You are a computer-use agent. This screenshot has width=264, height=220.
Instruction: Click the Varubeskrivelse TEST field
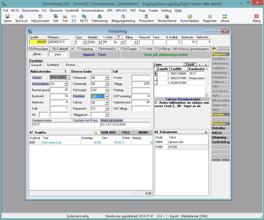tap(66, 125)
